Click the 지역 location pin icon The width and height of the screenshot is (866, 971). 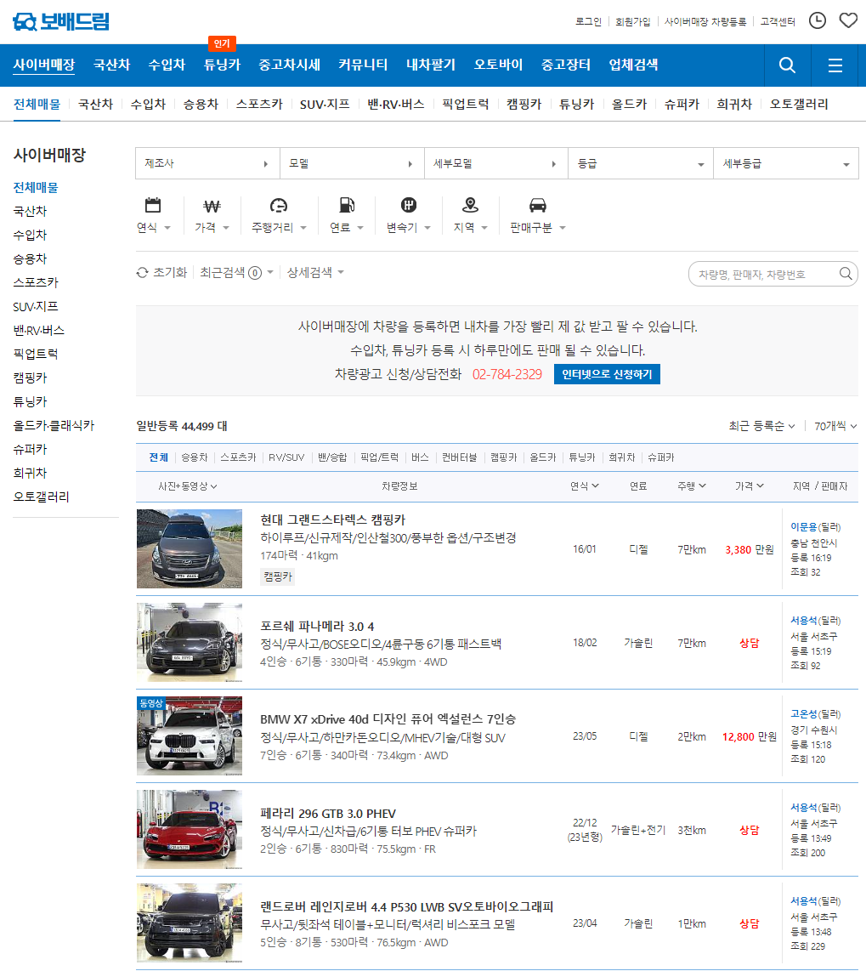468,205
